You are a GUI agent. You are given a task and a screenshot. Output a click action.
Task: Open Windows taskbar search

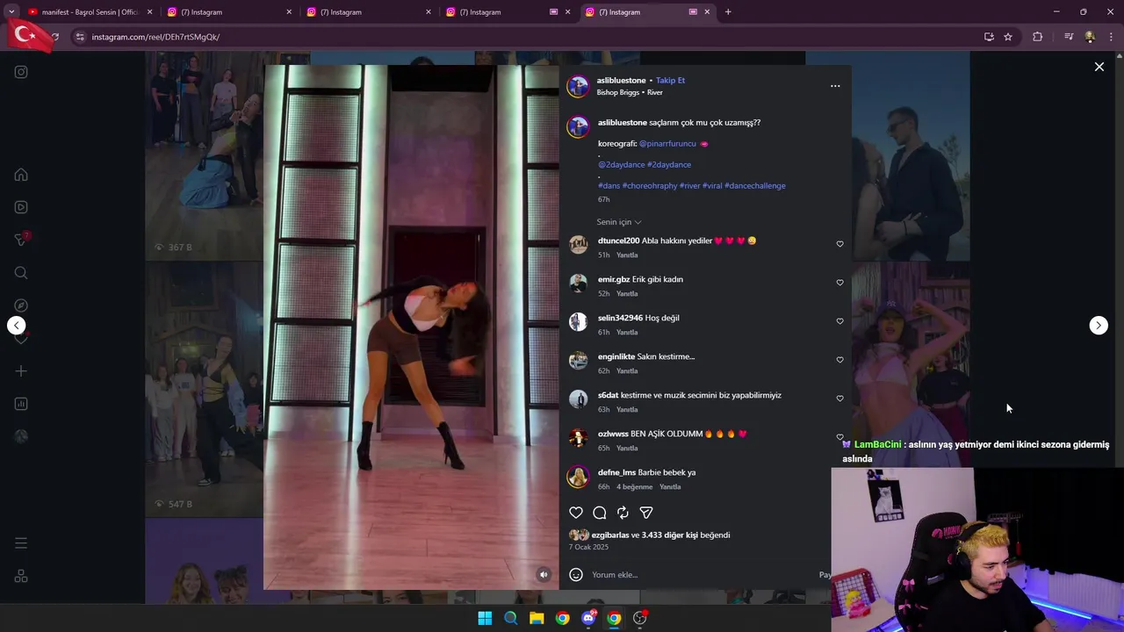[510, 619]
